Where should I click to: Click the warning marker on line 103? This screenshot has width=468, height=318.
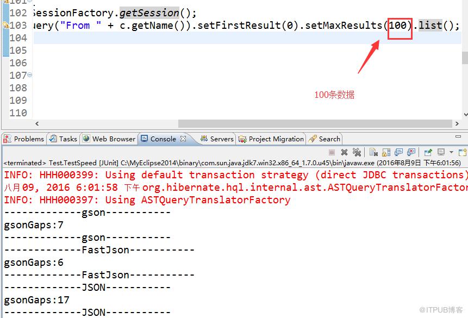[5, 26]
